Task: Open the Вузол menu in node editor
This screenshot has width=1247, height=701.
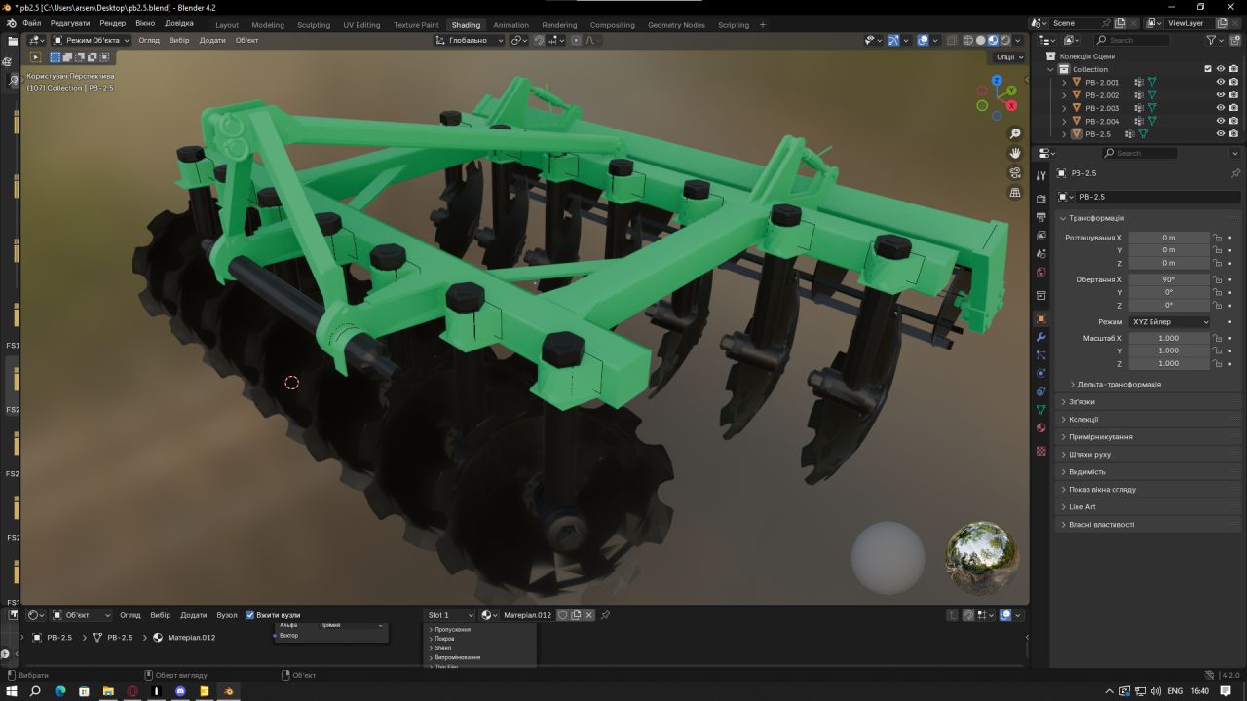Action: point(226,615)
